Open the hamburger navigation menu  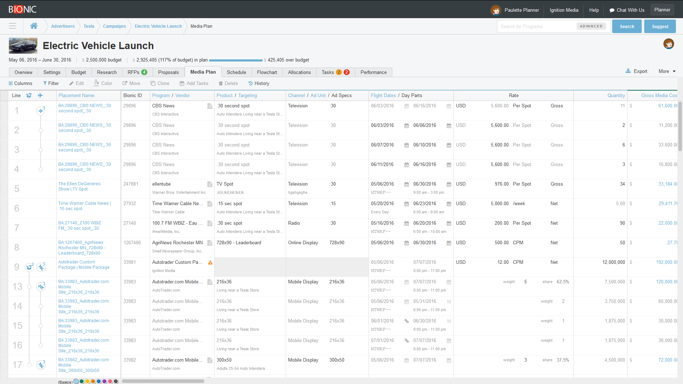click(12, 26)
